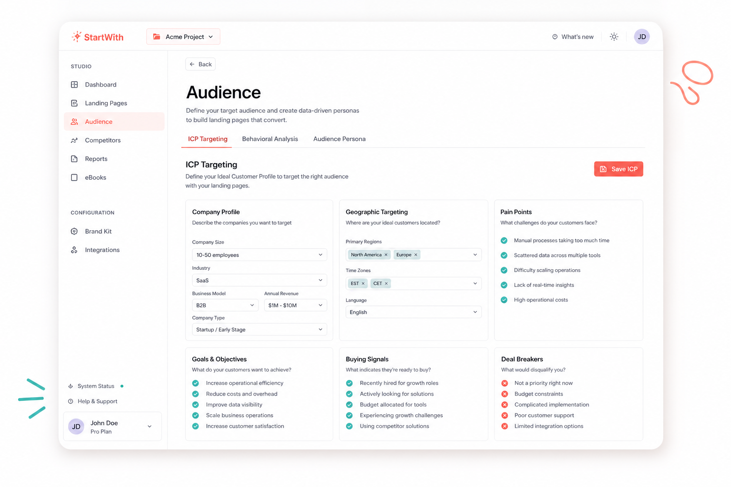Remove the North America region tag
Image resolution: width=731 pixels, height=487 pixels.
(386, 255)
